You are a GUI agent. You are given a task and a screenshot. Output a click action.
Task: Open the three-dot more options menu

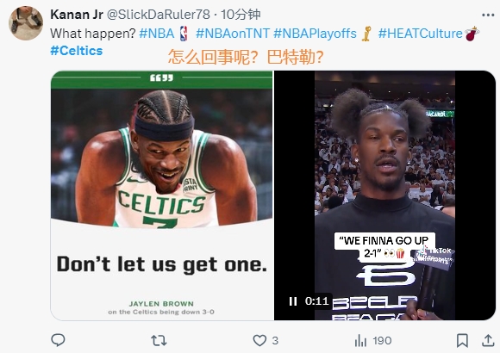tap(488, 15)
